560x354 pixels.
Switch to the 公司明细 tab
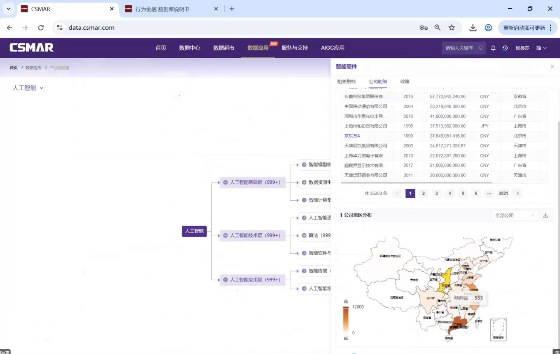378,82
